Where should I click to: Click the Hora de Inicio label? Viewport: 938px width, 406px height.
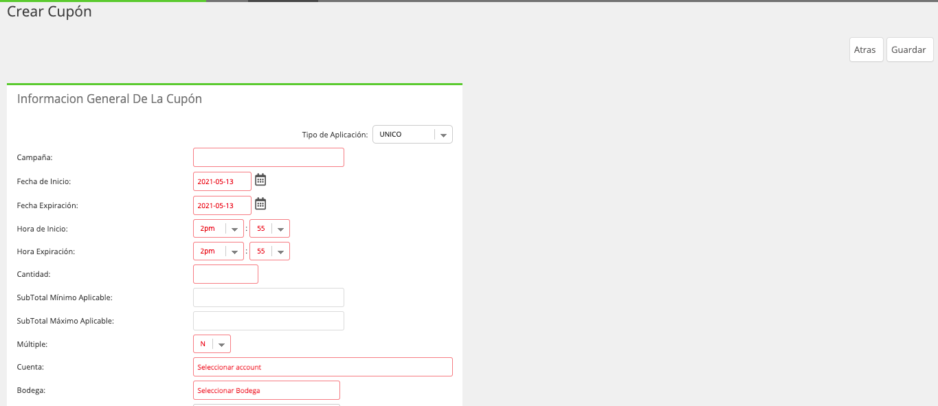(x=43, y=229)
